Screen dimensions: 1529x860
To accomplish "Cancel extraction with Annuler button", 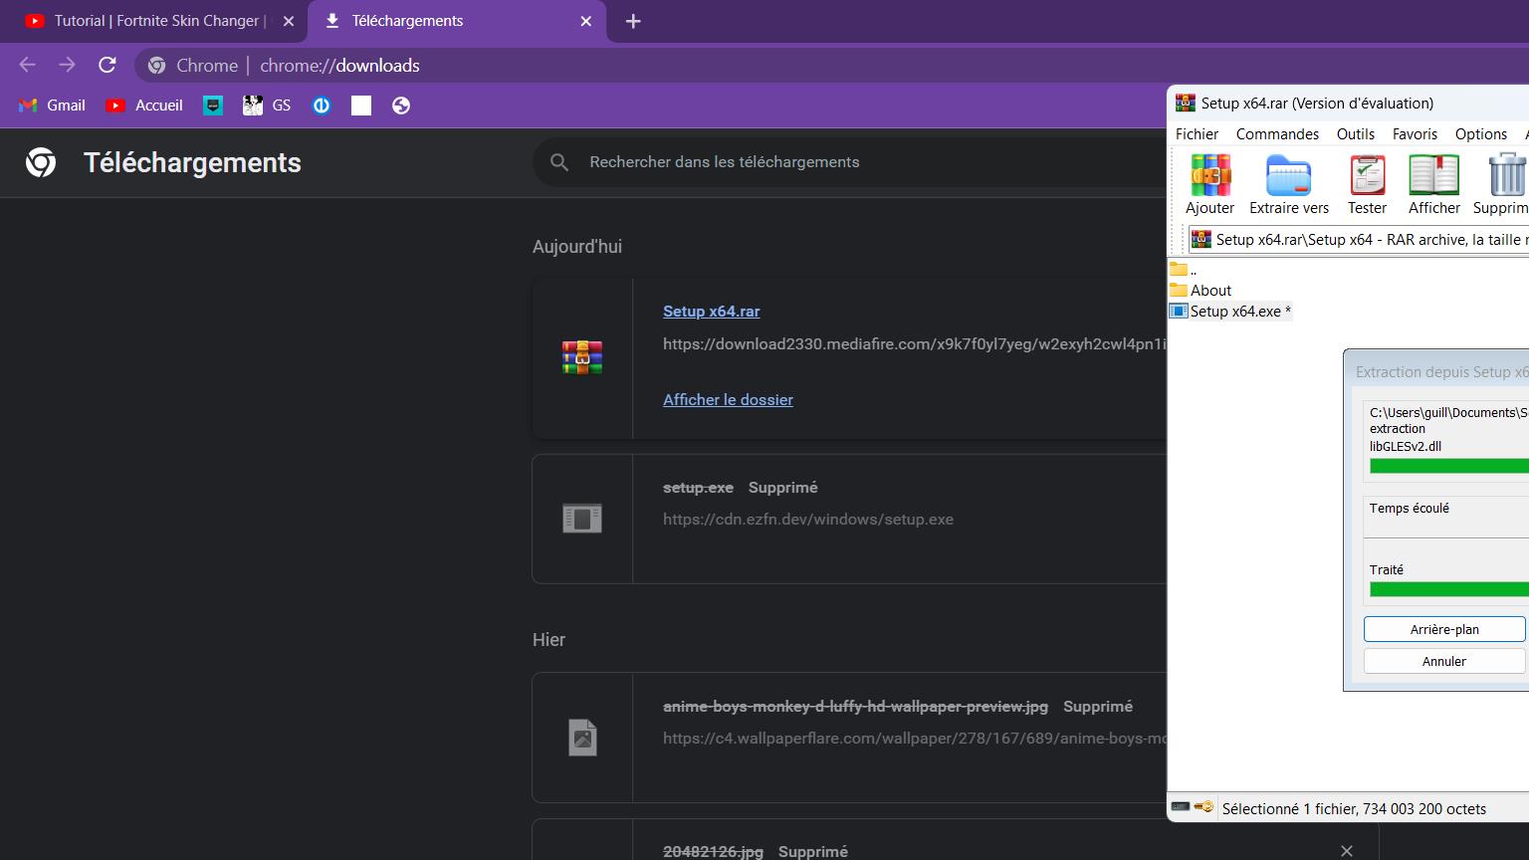I will [1443, 661].
